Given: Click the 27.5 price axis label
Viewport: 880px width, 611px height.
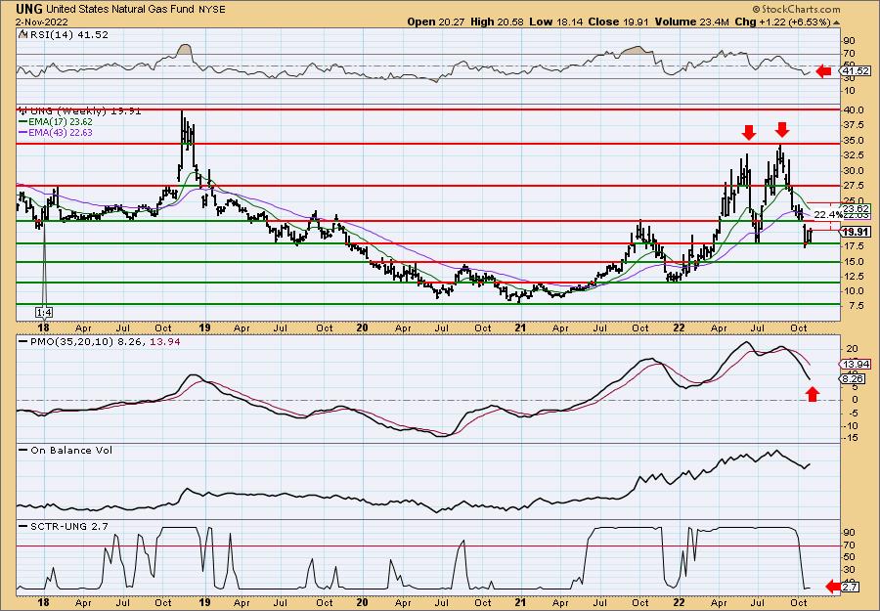Looking at the screenshot, I should pyautogui.click(x=856, y=186).
